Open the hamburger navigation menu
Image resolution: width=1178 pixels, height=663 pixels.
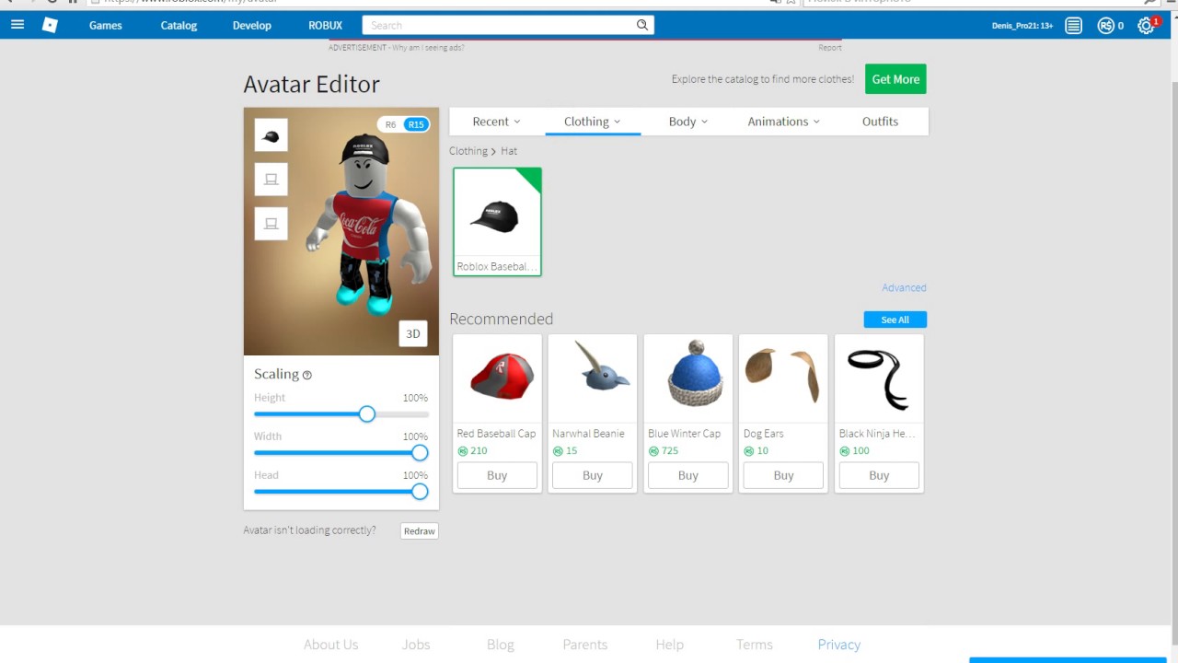pos(17,25)
